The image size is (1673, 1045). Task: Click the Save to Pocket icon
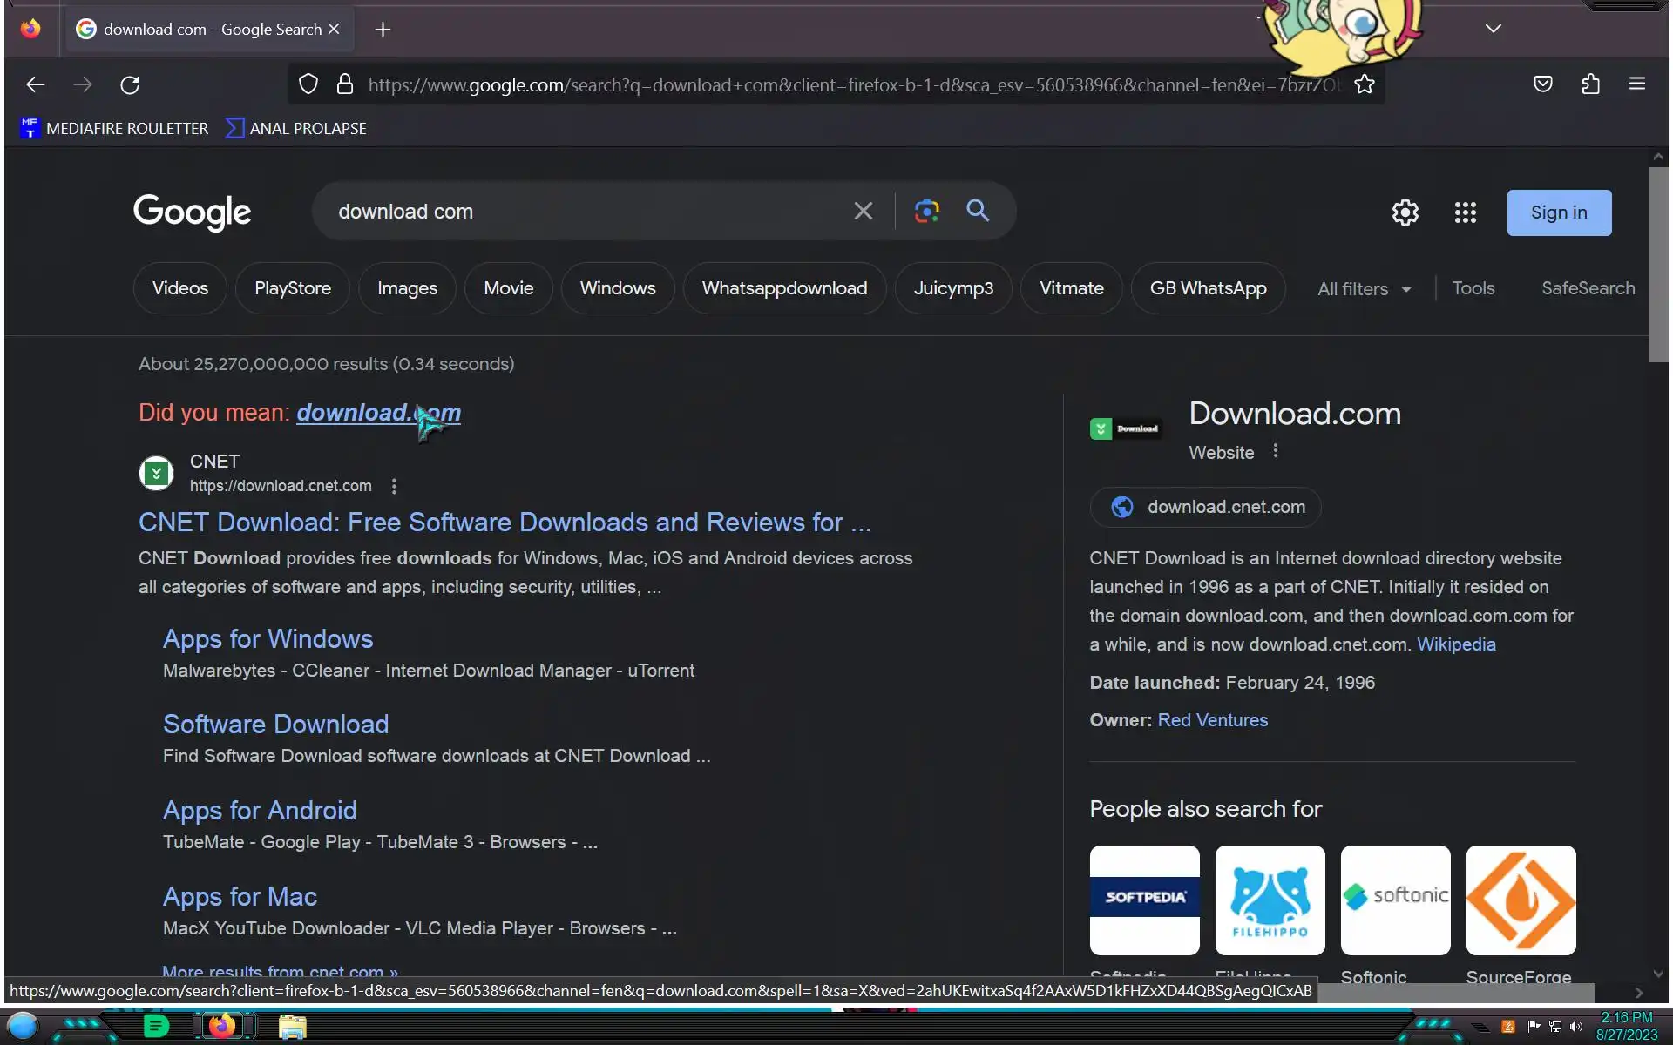(1542, 84)
